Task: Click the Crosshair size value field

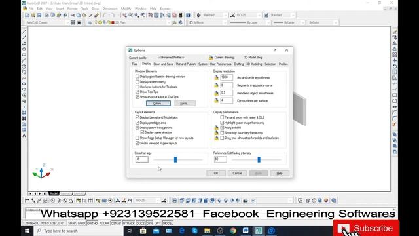Action: point(141,159)
